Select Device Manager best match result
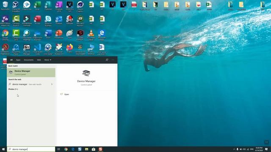The height and width of the screenshot is (152, 271). point(31,73)
